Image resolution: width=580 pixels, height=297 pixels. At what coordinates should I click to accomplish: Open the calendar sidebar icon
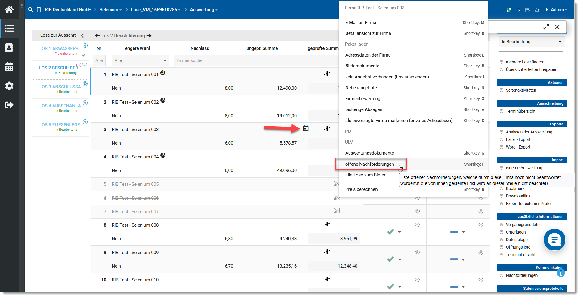9,67
